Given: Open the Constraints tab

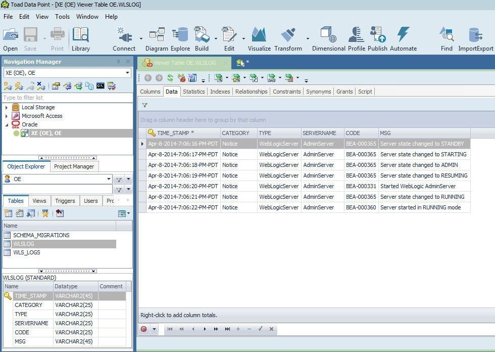Looking at the screenshot, I should (287, 92).
